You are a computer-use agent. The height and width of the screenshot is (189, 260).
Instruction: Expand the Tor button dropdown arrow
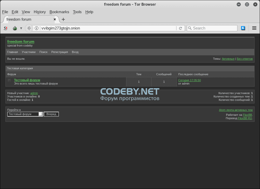click(21, 28)
